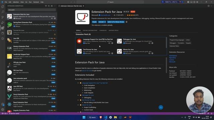The height and width of the screenshot is (120, 214).
Task: Refresh the extensions list
Action: pos(49,6)
